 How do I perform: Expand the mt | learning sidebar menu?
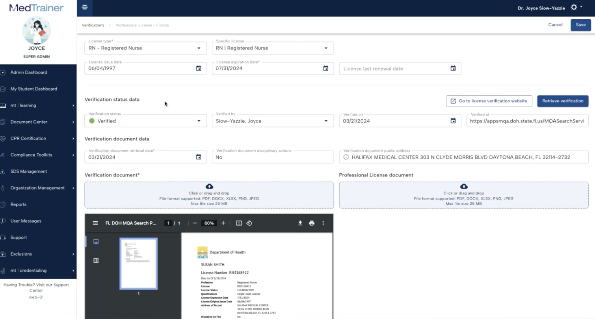point(24,105)
